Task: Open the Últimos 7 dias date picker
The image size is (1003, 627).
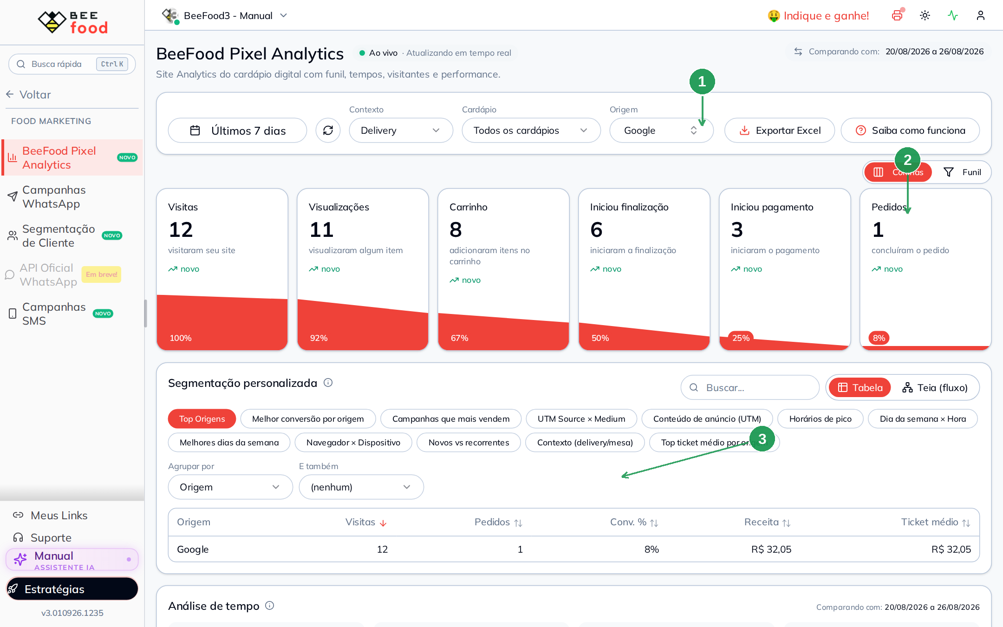Action: tap(237, 131)
